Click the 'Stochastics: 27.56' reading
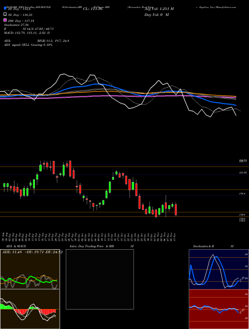This screenshot has height=329, width=249. [16, 25]
